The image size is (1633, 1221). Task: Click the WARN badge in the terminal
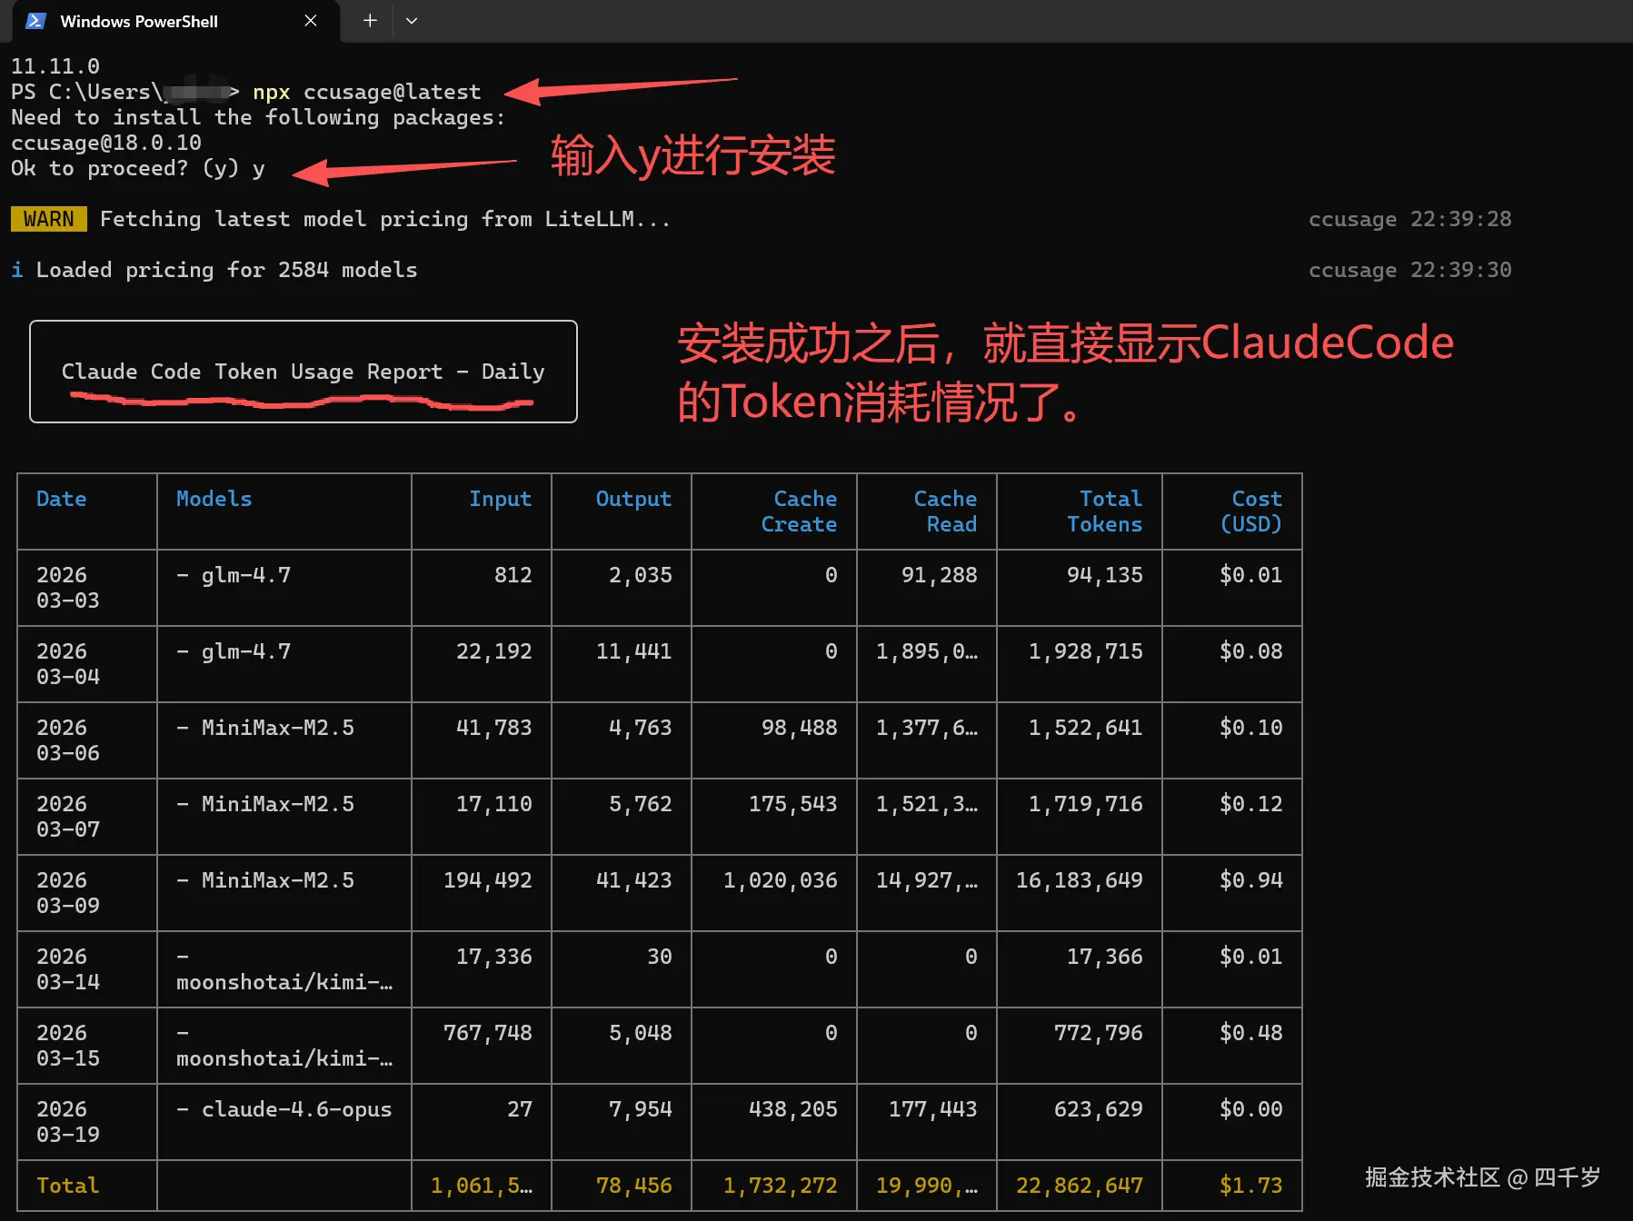click(x=48, y=218)
